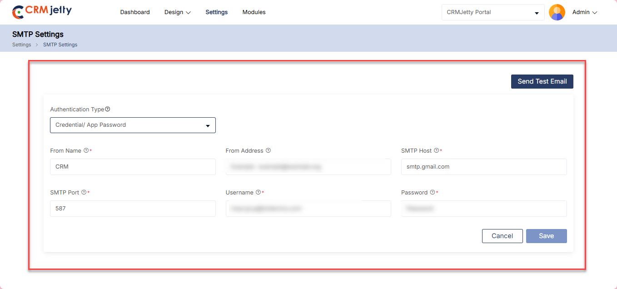Image resolution: width=617 pixels, height=289 pixels.
Task: Click help icon next to SMTP Host
Action: point(436,150)
